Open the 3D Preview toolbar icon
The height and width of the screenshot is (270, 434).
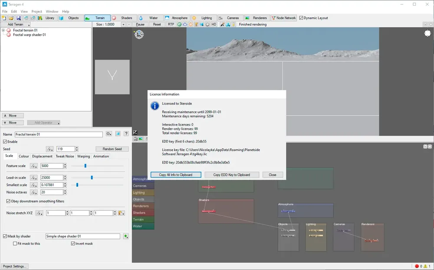[33, 18]
